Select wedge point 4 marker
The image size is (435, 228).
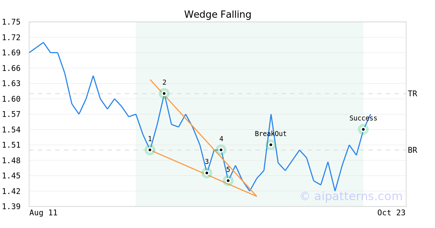point(221,150)
